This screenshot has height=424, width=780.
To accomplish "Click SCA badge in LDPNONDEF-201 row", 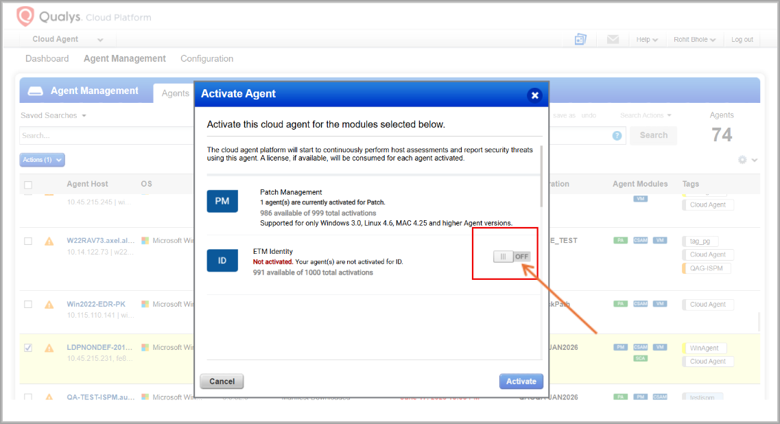I will point(640,358).
